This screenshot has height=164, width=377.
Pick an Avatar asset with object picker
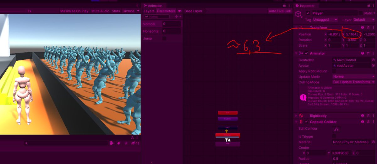(373, 66)
